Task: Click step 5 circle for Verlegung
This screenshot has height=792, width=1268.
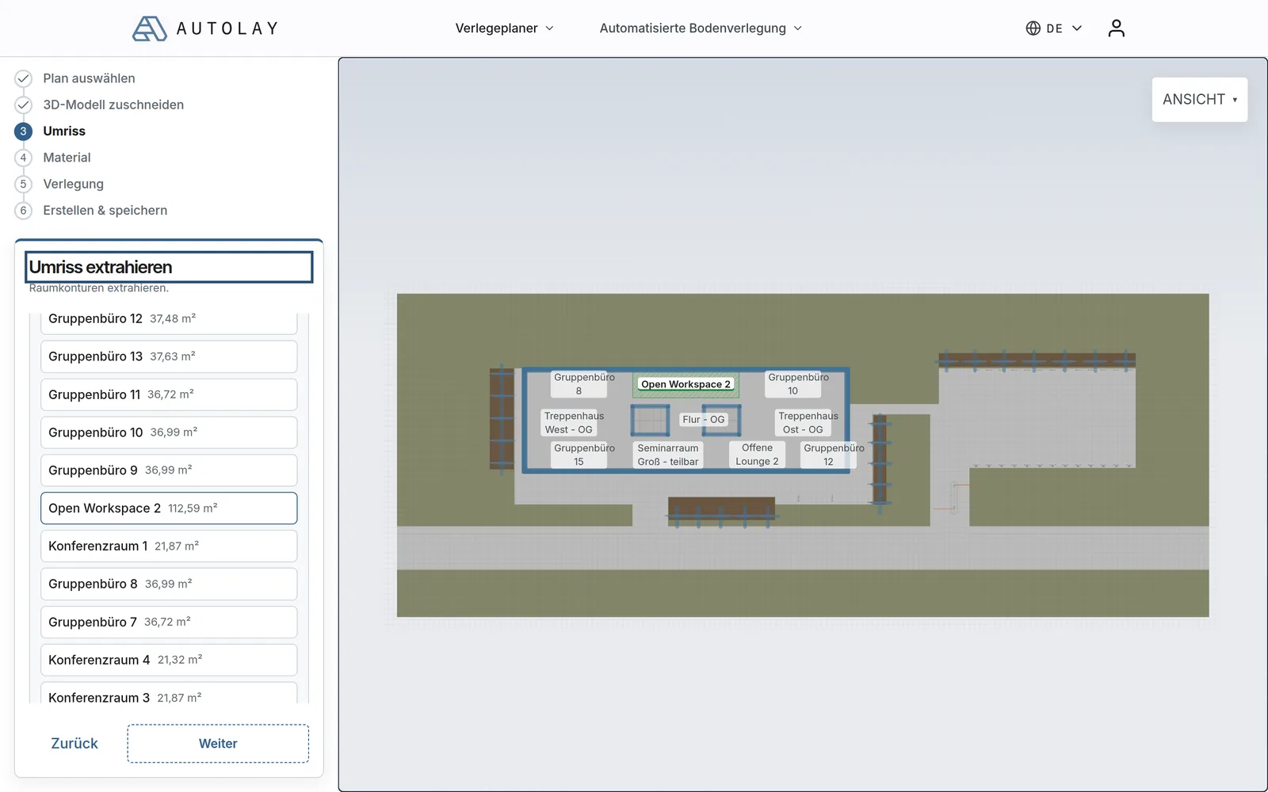Action: pos(23,184)
